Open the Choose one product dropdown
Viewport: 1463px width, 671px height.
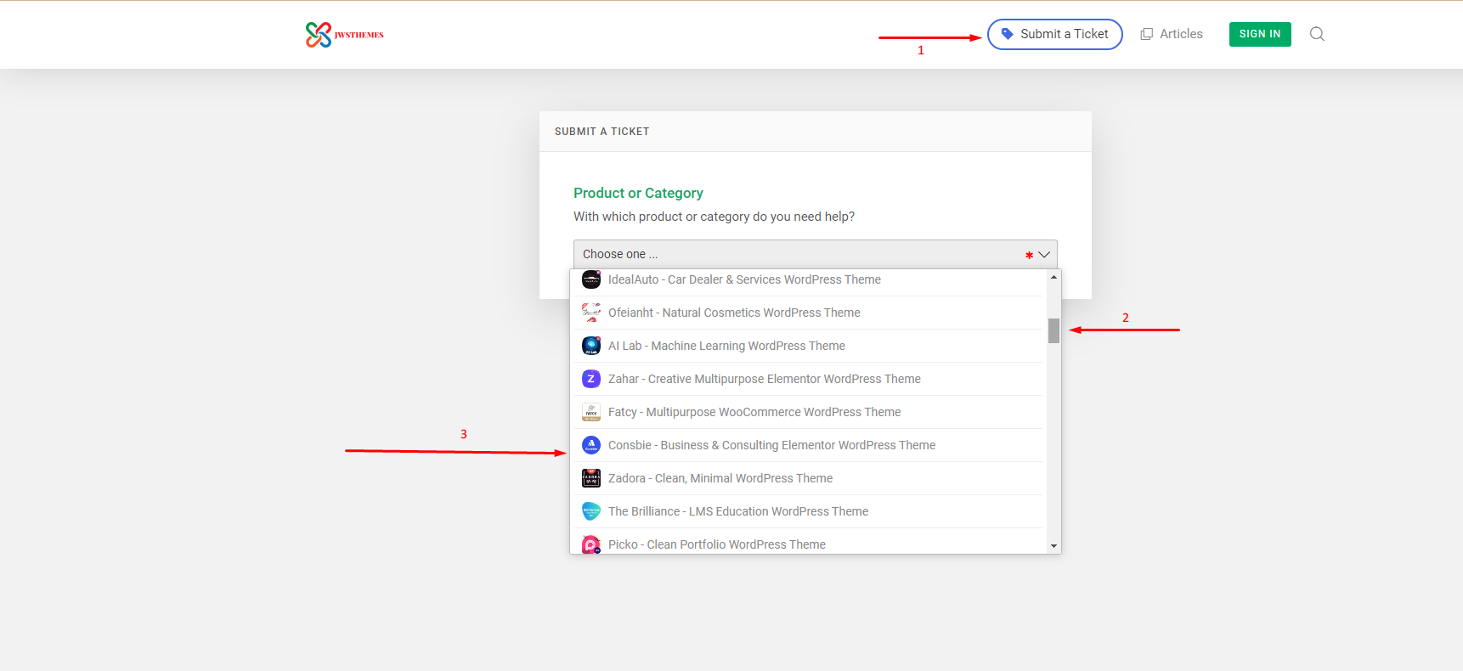[816, 254]
